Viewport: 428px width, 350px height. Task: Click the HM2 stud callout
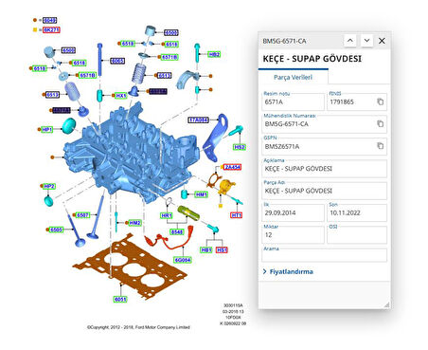point(134,223)
